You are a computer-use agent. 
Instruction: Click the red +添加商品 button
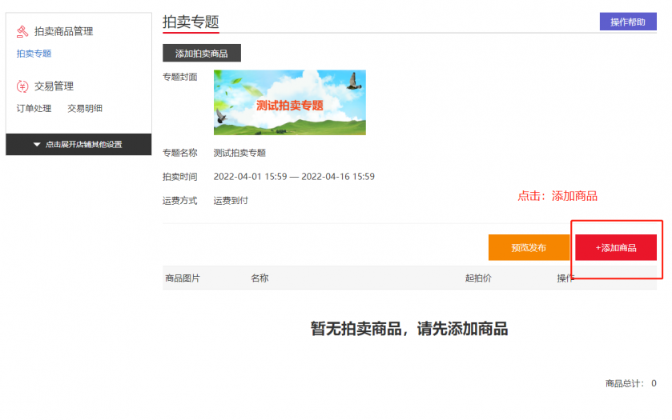click(x=616, y=247)
